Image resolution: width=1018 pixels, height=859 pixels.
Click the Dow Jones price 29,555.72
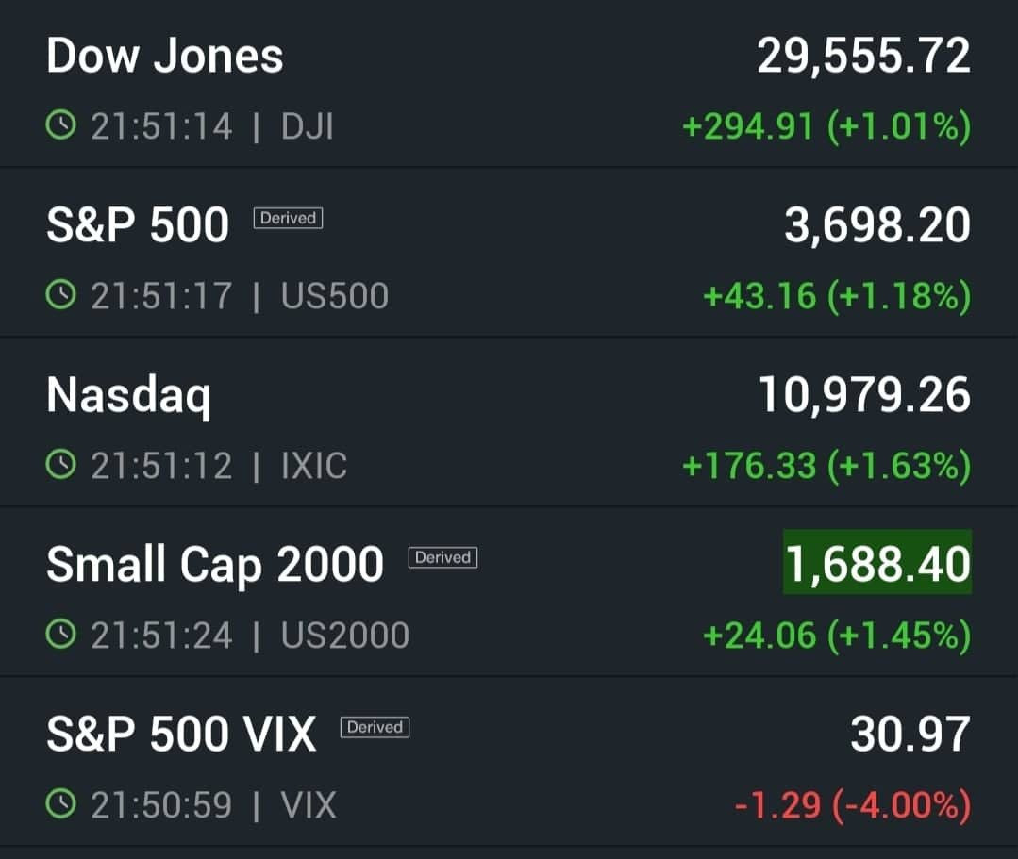(x=863, y=56)
